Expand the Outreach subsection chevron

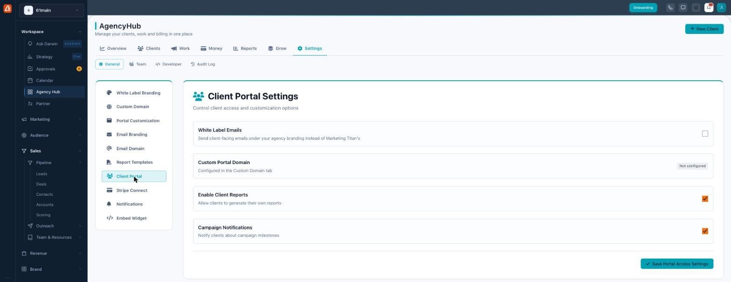(x=80, y=226)
